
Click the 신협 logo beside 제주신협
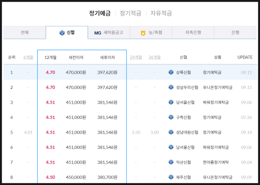171,177
